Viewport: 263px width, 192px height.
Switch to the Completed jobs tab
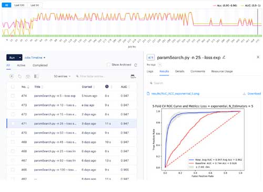(40, 65)
